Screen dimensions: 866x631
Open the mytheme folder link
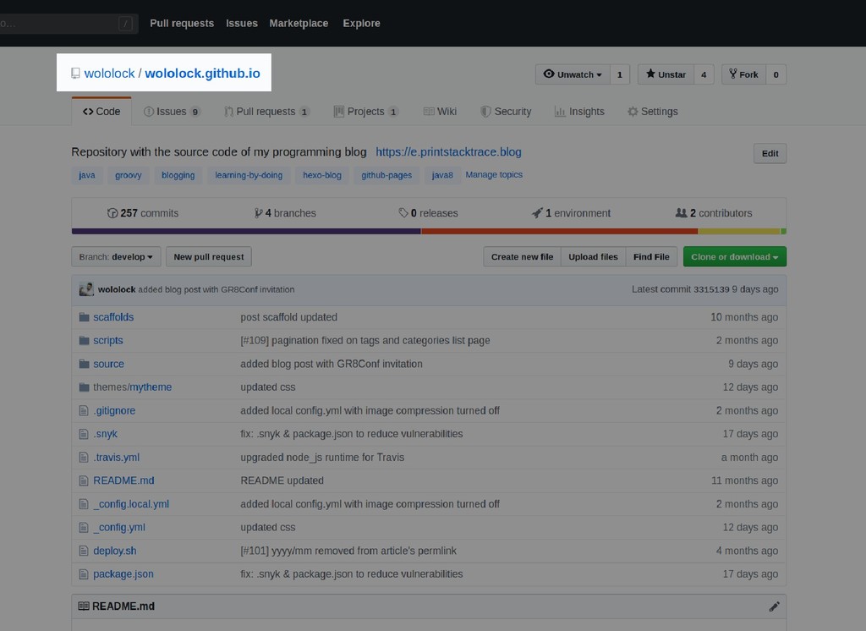(x=151, y=387)
